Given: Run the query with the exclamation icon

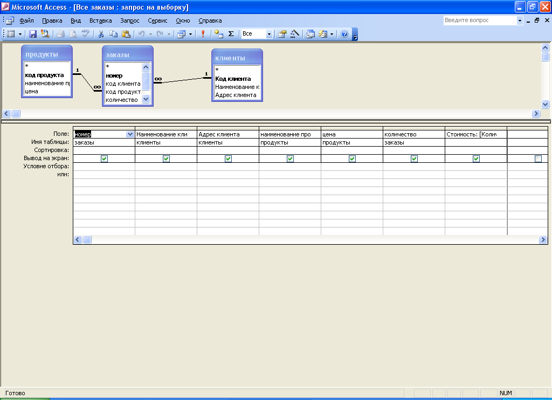Looking at the screenshot, I should pyautogui.click(x=203, y=34).
